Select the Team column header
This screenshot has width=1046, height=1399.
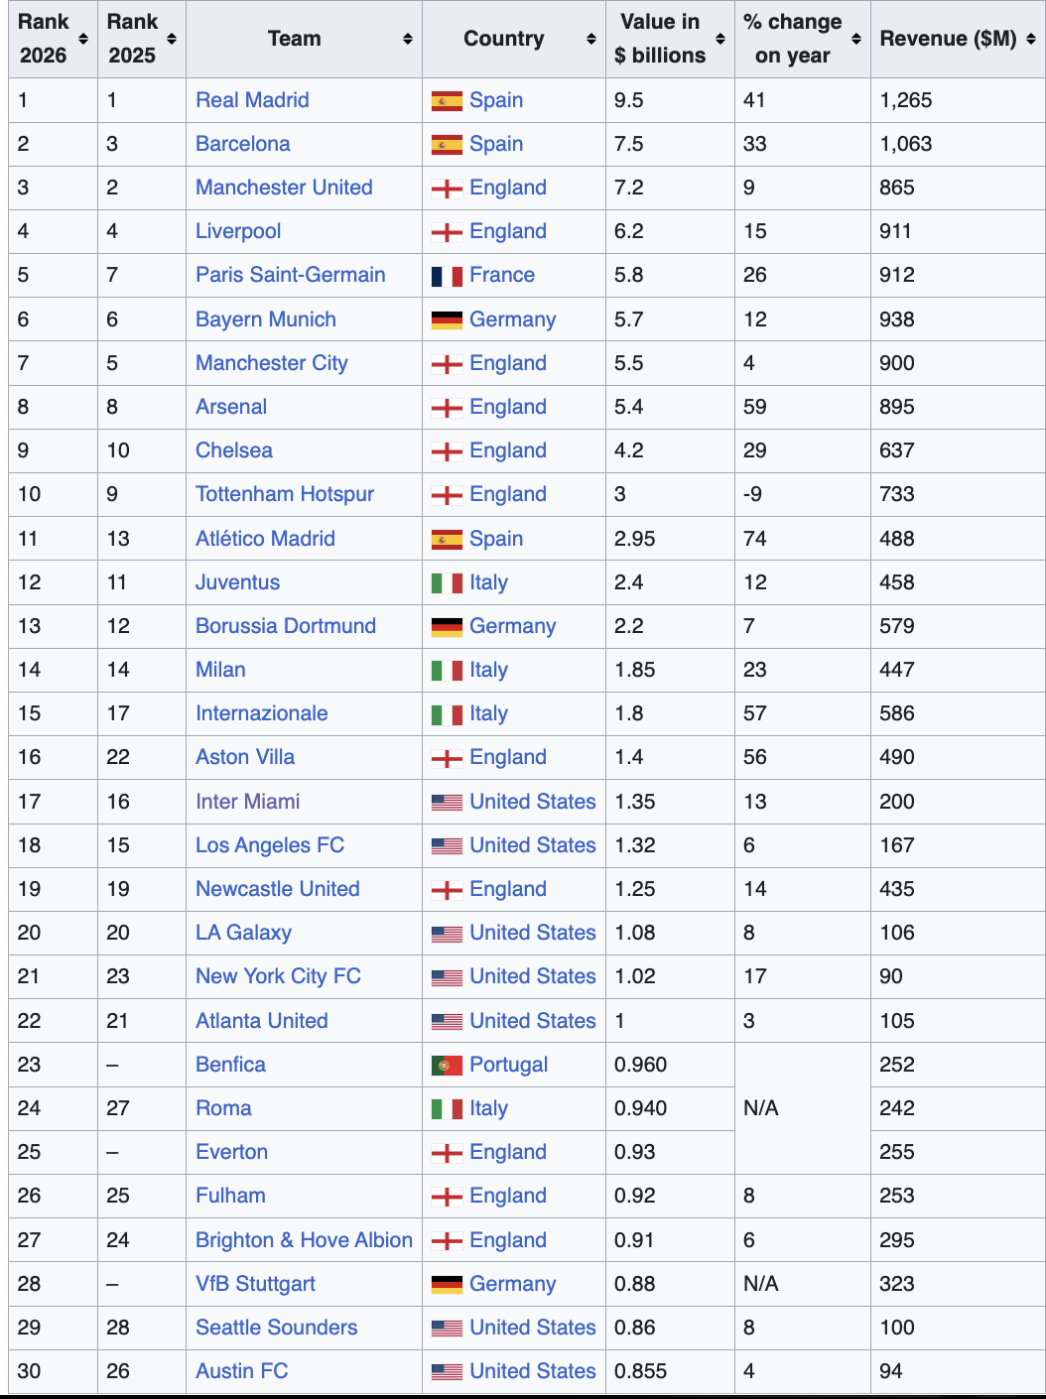point(304,39)
